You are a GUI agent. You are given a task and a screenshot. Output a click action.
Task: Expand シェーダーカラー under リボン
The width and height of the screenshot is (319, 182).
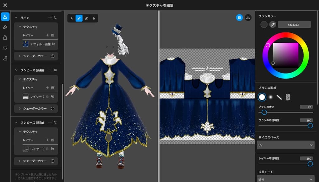click(x=20, y=56)
